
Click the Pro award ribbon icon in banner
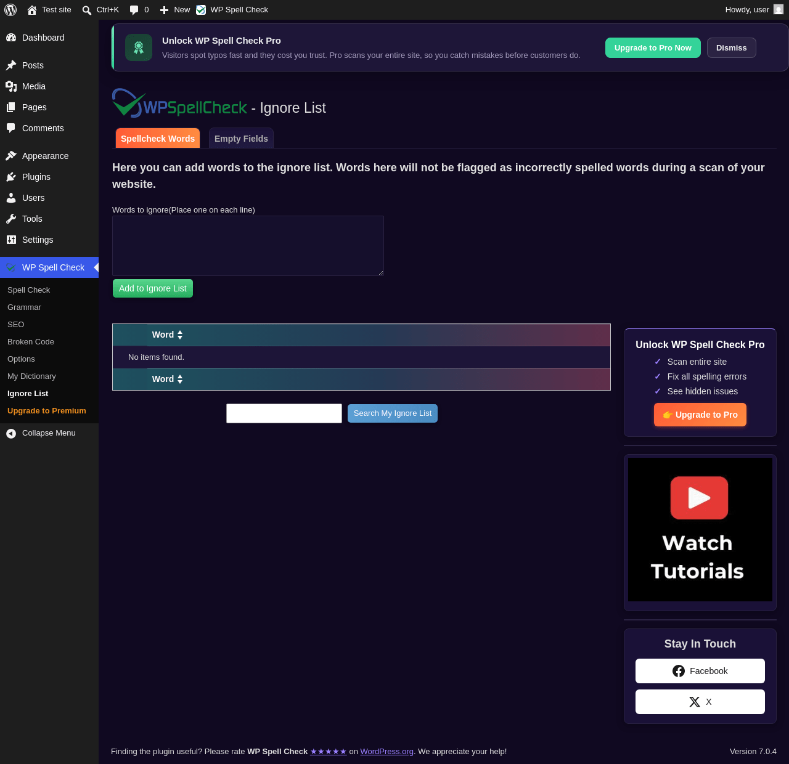139,47
